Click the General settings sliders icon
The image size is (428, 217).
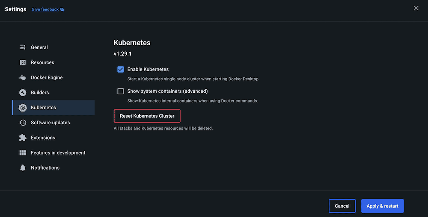coord(23,47)
